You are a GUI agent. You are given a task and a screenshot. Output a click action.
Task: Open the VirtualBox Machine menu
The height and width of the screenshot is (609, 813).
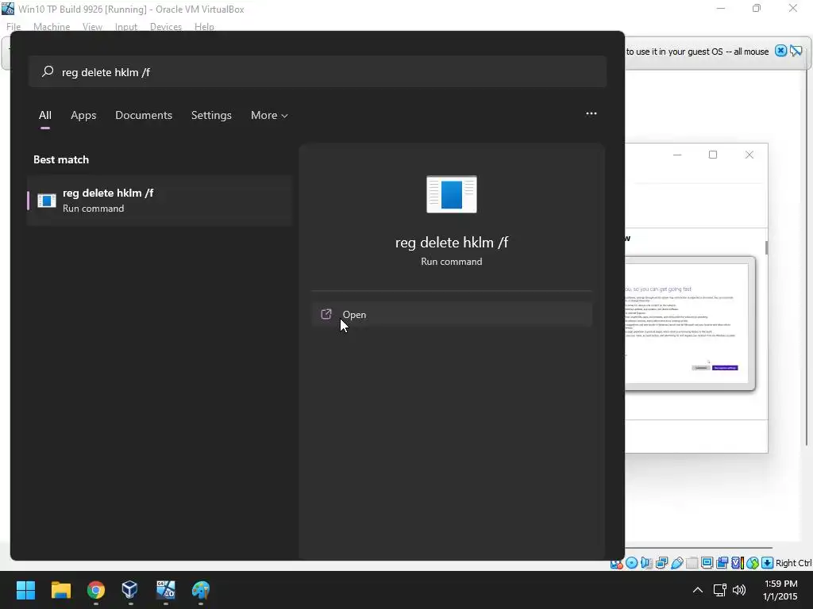pos(52,26)
